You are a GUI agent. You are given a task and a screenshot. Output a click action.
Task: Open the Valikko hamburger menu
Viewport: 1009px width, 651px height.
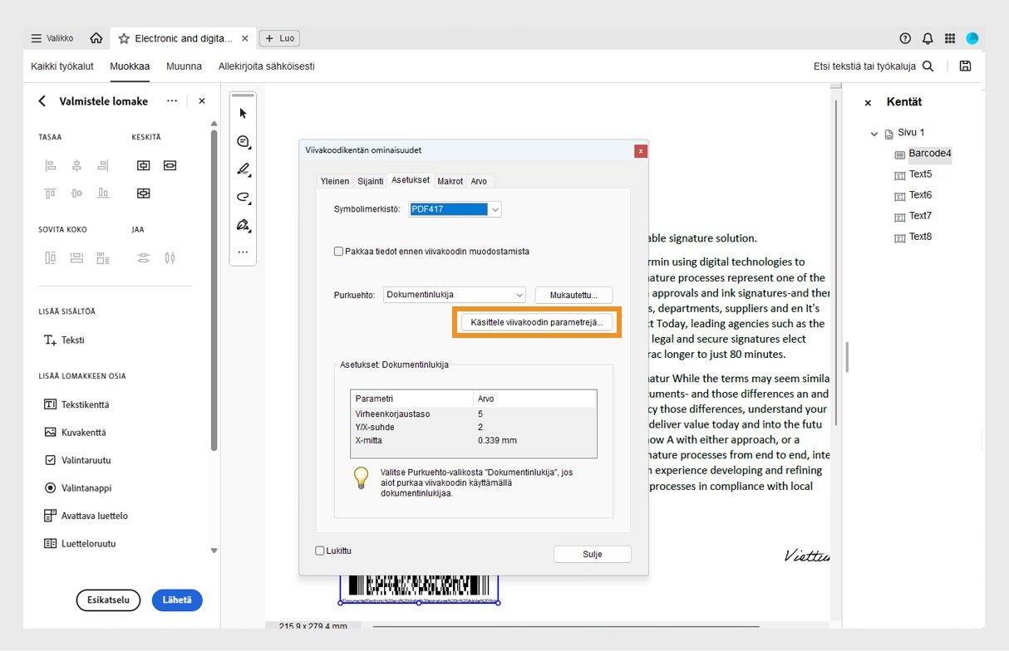point(52,38)
